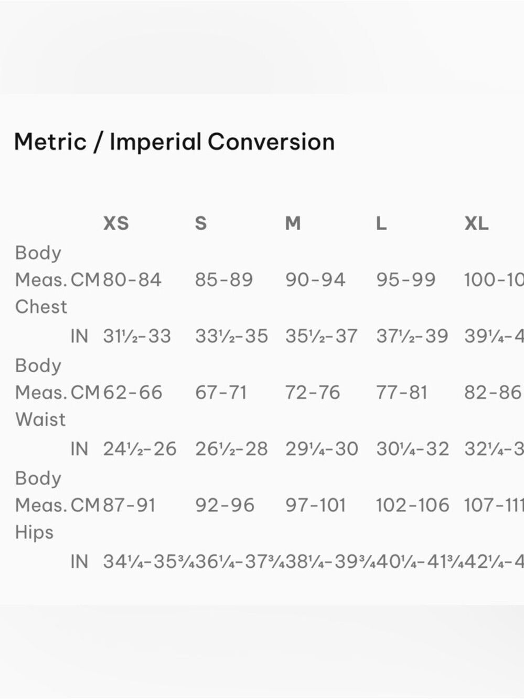This screenshot has width=524, height=699.
Task: Click the Metric / Imperial Conversion heading
Action: [x=174, y=142]
